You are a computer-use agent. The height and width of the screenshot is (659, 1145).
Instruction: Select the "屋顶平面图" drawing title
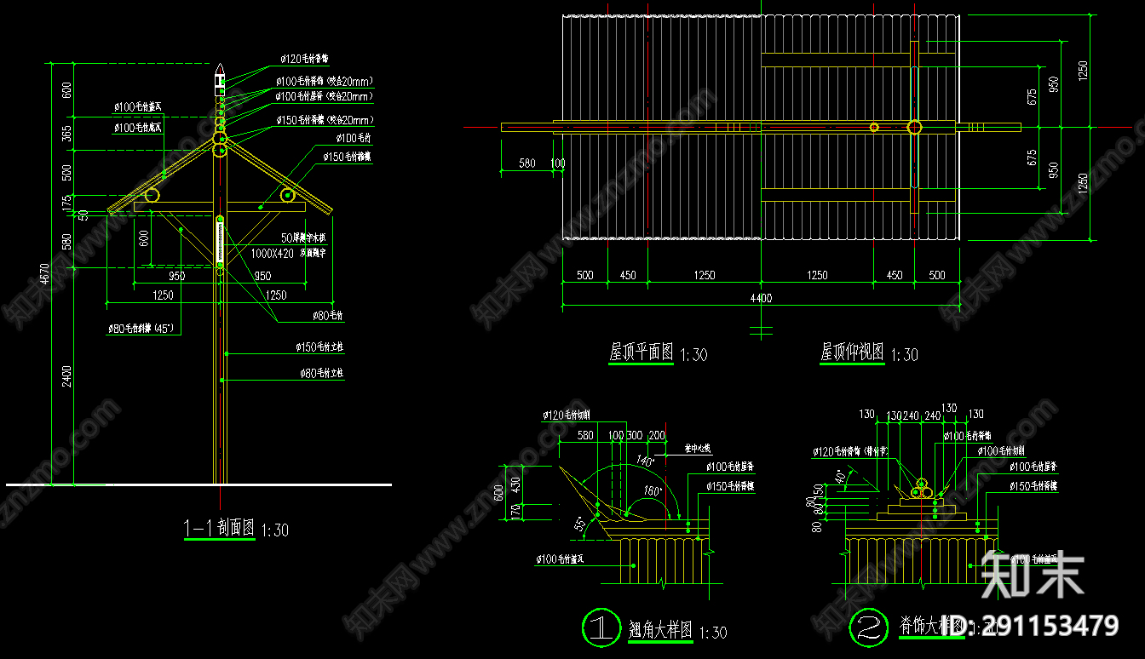point(641,352)
